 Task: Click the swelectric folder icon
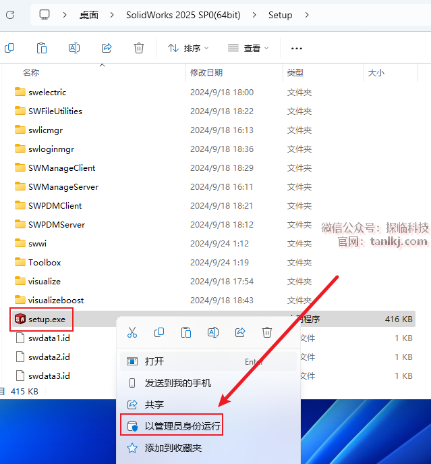20,92
